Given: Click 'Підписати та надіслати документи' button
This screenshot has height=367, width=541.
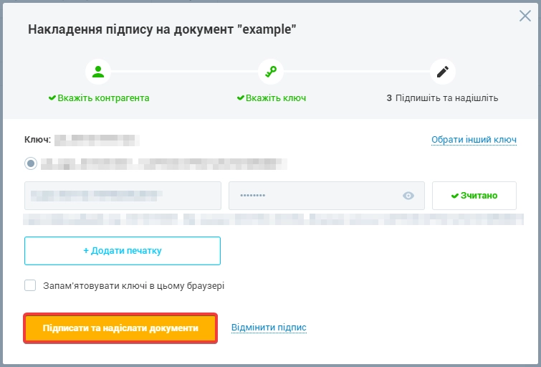Looking at the screenshot, I should (x=120, y=328).
